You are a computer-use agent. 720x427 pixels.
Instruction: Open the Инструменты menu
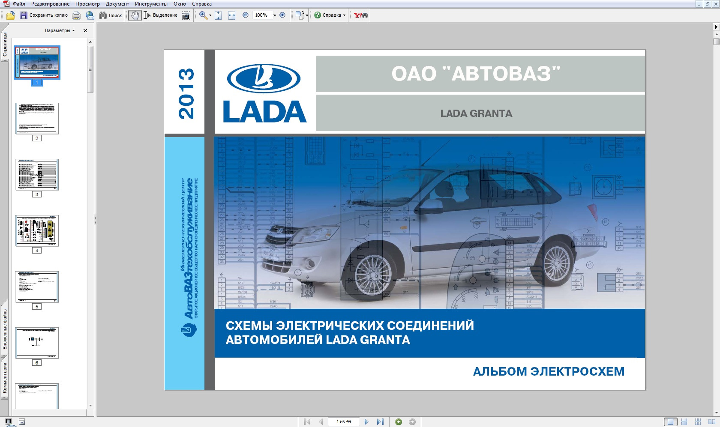pyautogui.click(x=151, y=4)
